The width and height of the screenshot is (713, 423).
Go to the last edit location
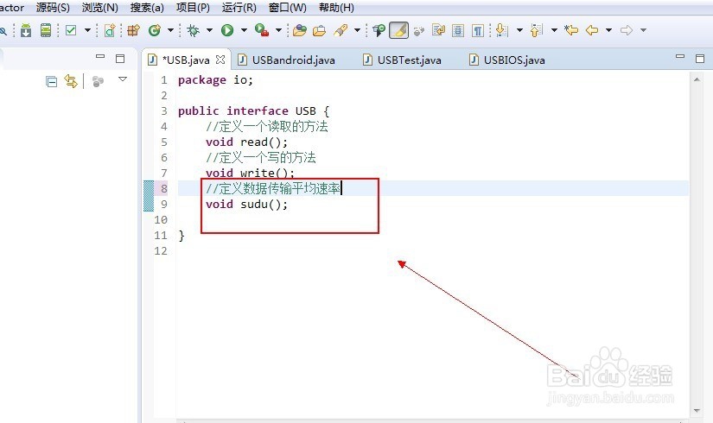[571, 30]
